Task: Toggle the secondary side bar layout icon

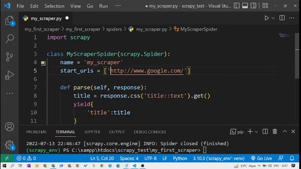Action: tap(253, 6)
